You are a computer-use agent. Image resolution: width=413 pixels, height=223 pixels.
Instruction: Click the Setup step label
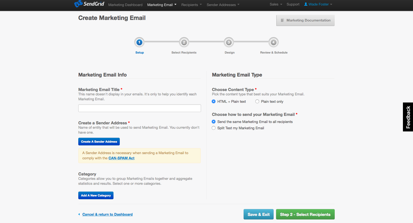point(140,52)
